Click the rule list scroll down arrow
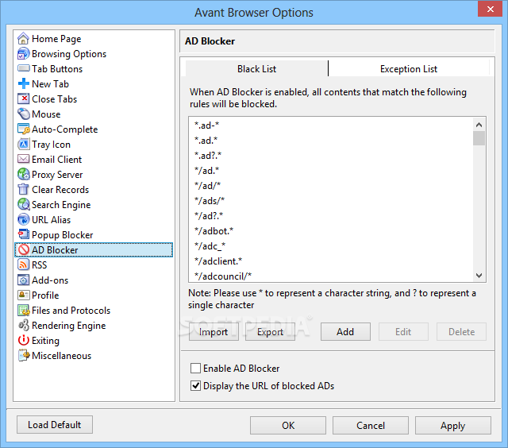The height and width of the screenshot is (448, 508). tap(479, 276)
